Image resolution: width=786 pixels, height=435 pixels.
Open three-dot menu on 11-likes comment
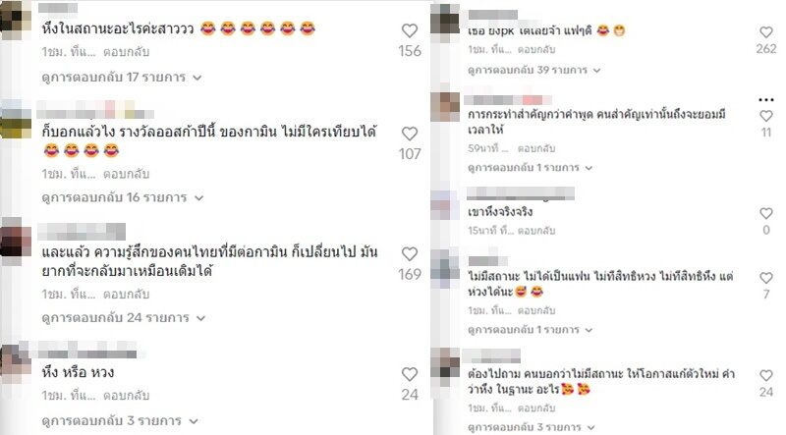point(766,100)
